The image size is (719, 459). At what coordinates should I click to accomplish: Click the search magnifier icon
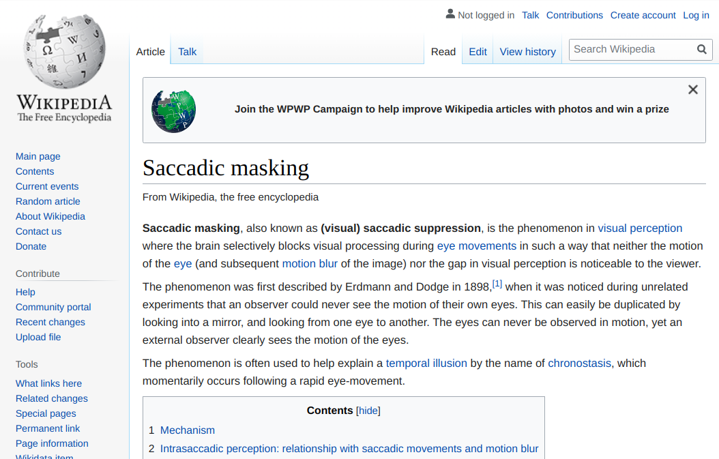[701, 50]
